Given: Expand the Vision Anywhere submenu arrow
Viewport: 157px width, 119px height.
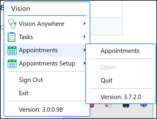Looking at the screenshot, I should coord(85,24).
